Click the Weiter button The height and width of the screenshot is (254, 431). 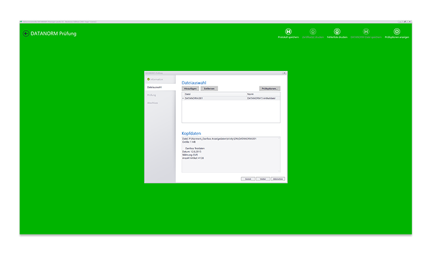tap(263, 179)
